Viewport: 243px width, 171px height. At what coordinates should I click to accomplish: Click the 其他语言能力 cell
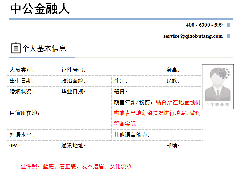point(157,135)
